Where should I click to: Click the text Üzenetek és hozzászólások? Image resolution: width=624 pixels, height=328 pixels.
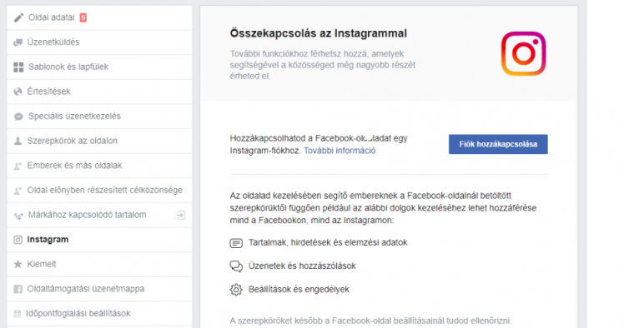(x=302, y=266)
